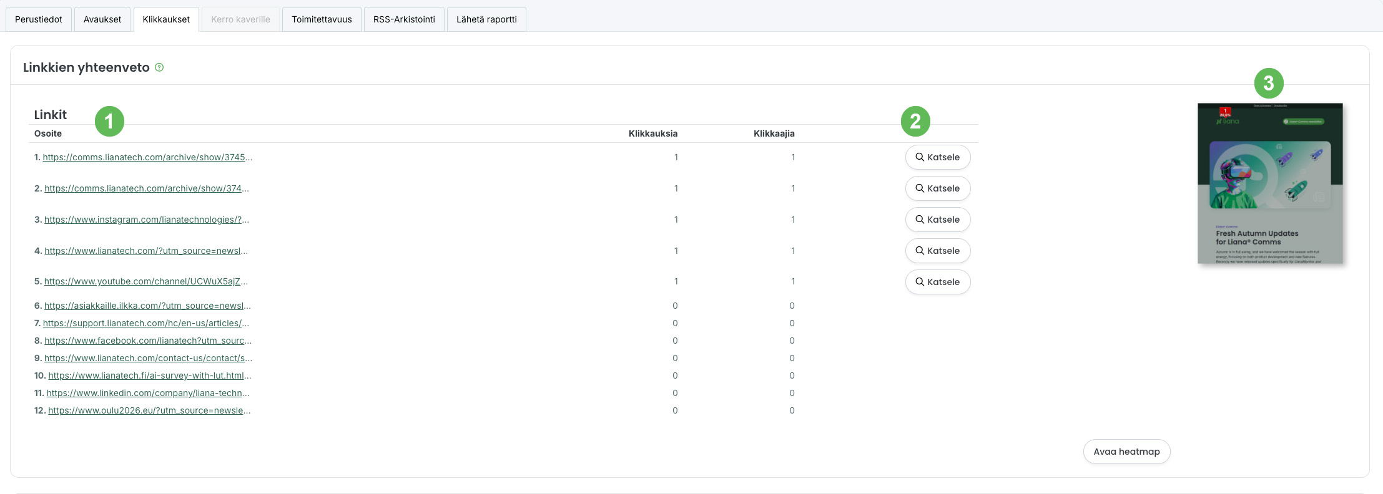Click Katsele for the lianatech.com utm link
Screen dimensions: 1383x494
938,251
